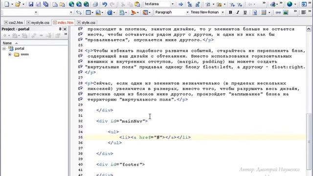Screen dimensions: 313x176
Task: Click the form window icon in second toolbar
Action: (x=88, y=12)
